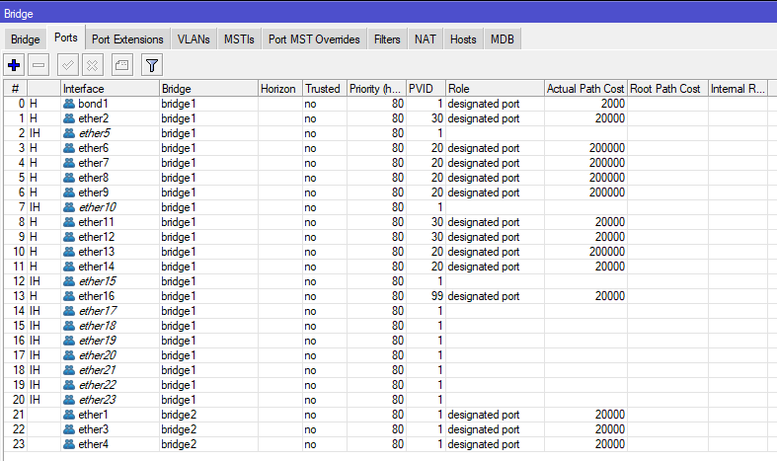The width and height of the screenshot is (777, 461).
Task: Sort by the Bridge column header
Action: (x=208, y=89)
